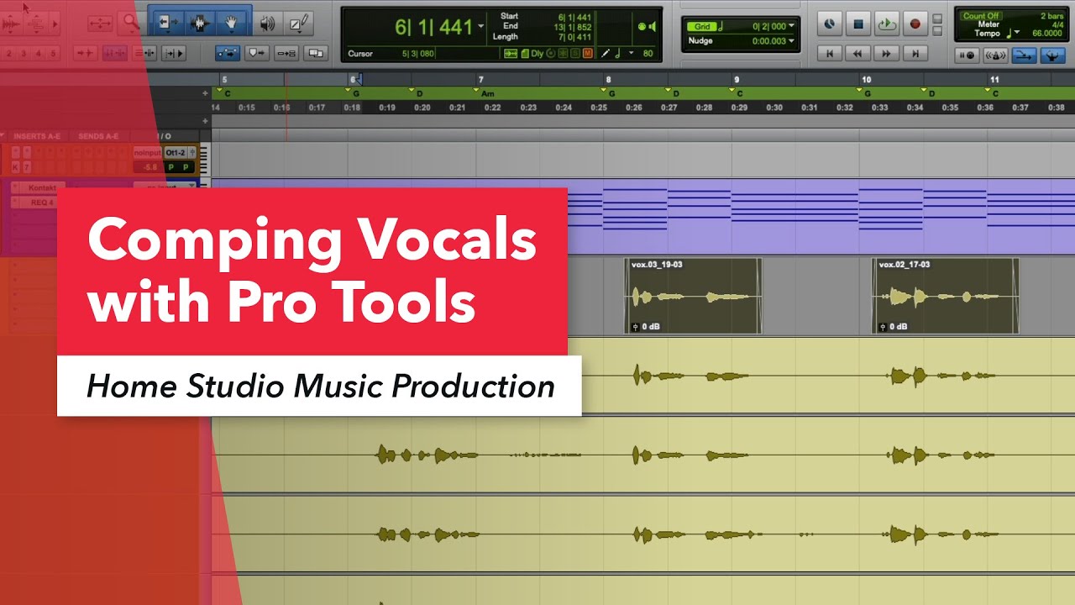Open the Nudge value dropdown
Screen dimensions: 1075x605
tap(791, 40)
